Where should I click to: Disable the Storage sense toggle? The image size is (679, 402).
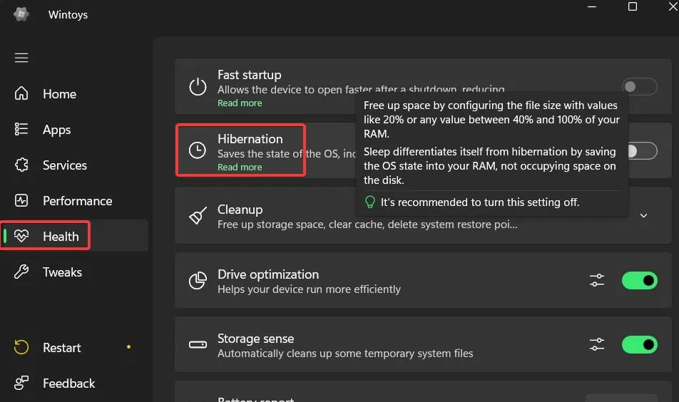639,345
